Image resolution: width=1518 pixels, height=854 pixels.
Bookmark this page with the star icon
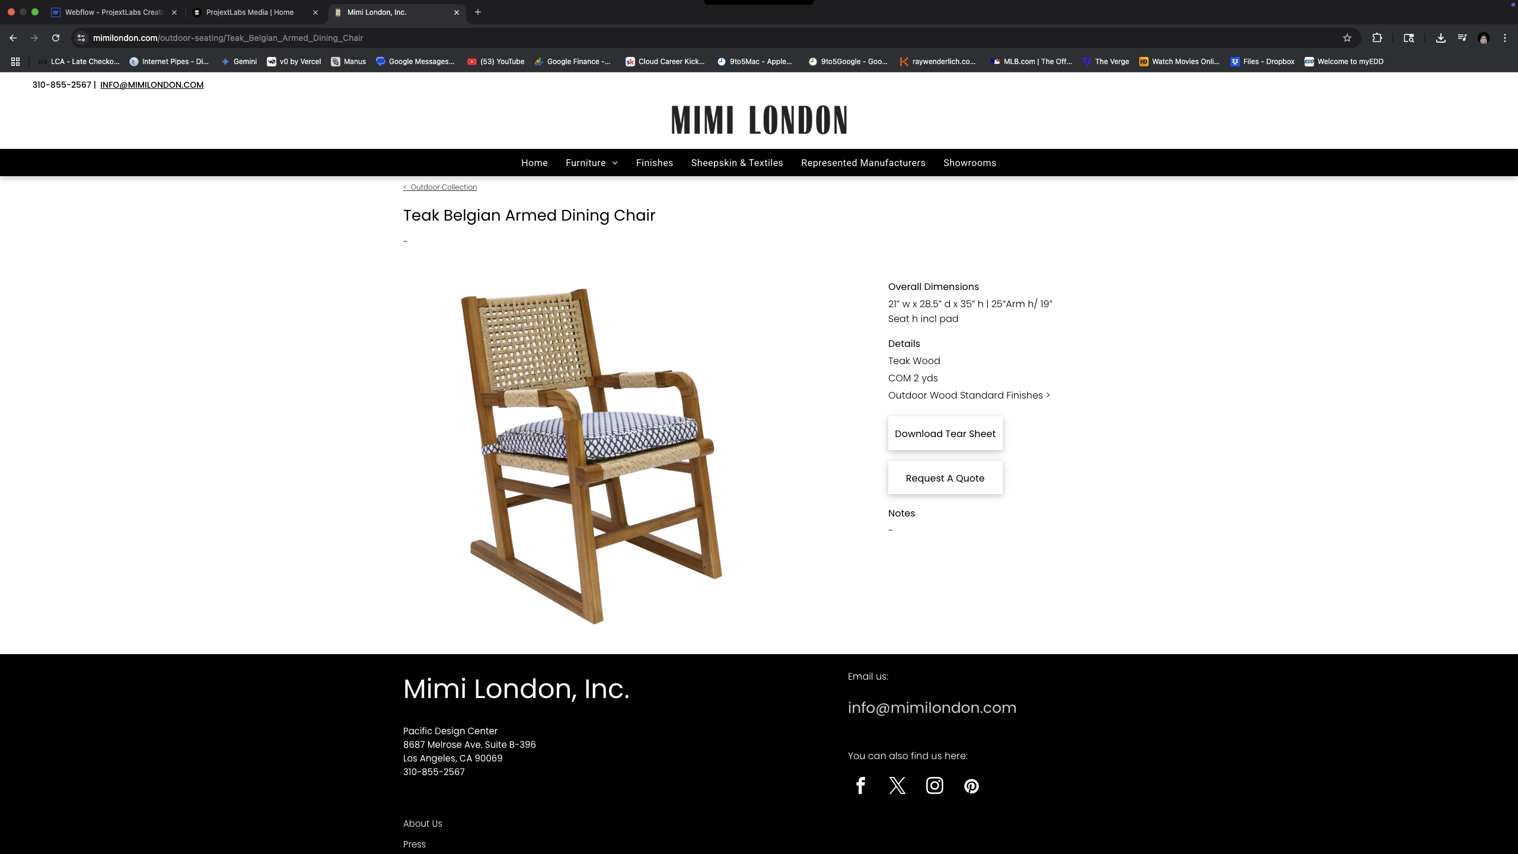pyautogui.click(x=1347, y=38)
